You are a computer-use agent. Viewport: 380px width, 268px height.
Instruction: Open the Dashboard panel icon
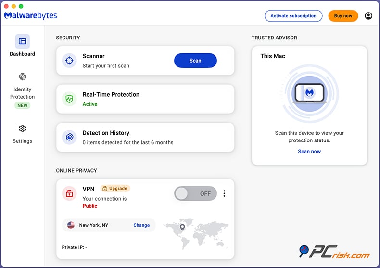(22, 41)
